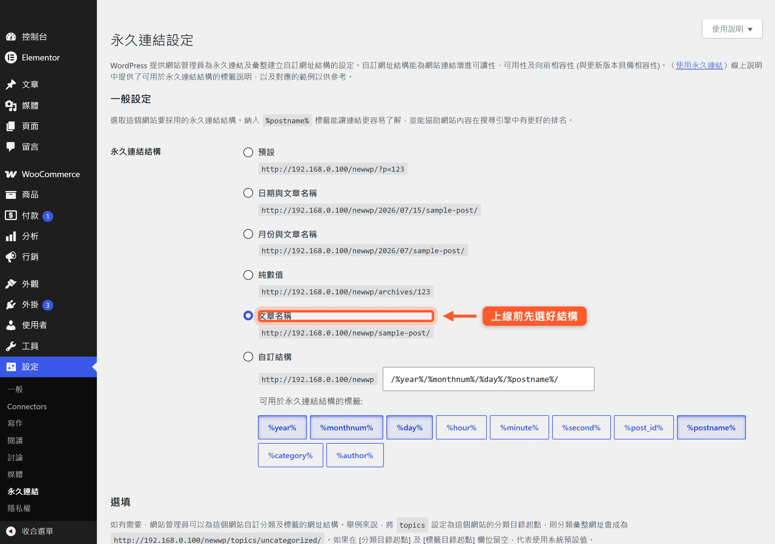Open the 控制台 dashboard icon

click(11, 37)
